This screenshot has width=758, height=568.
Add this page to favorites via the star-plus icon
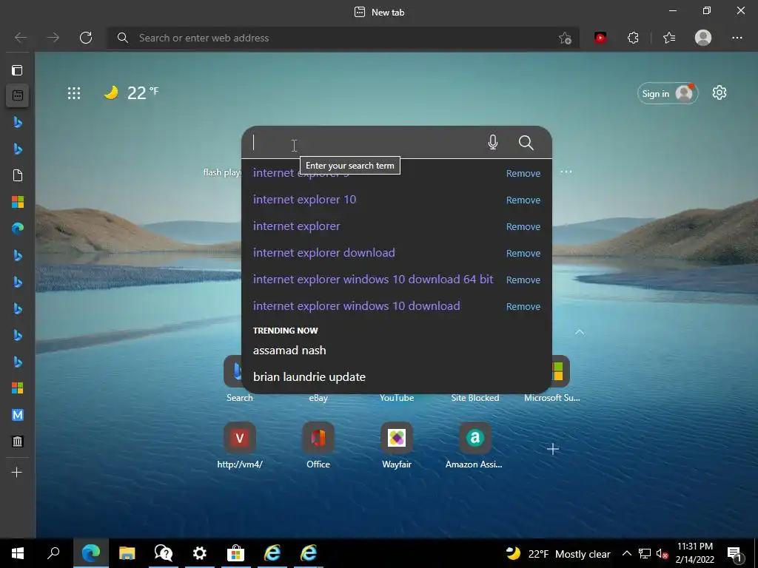pos(565,38)
